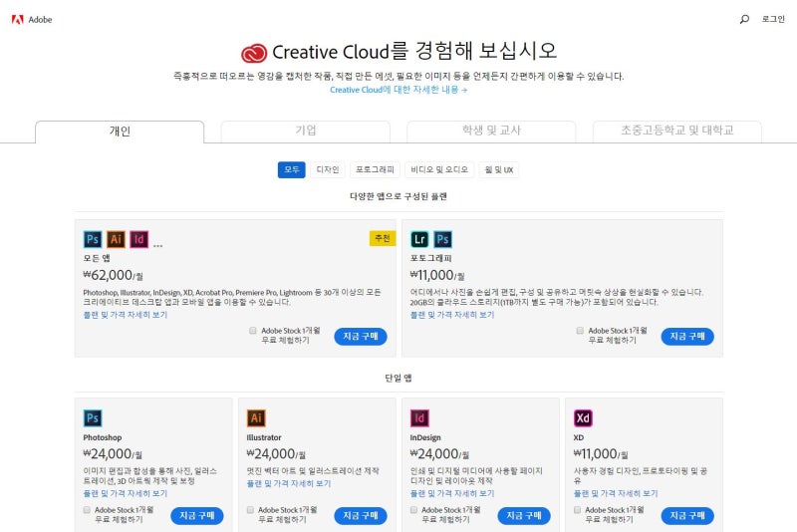
Task: Click the Id icon in the All Apps card
Action: 139,239
